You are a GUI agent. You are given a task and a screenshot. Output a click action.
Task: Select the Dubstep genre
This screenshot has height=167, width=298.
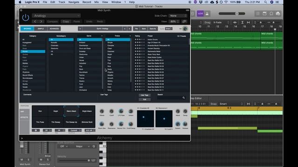click(x=82, y=51)
